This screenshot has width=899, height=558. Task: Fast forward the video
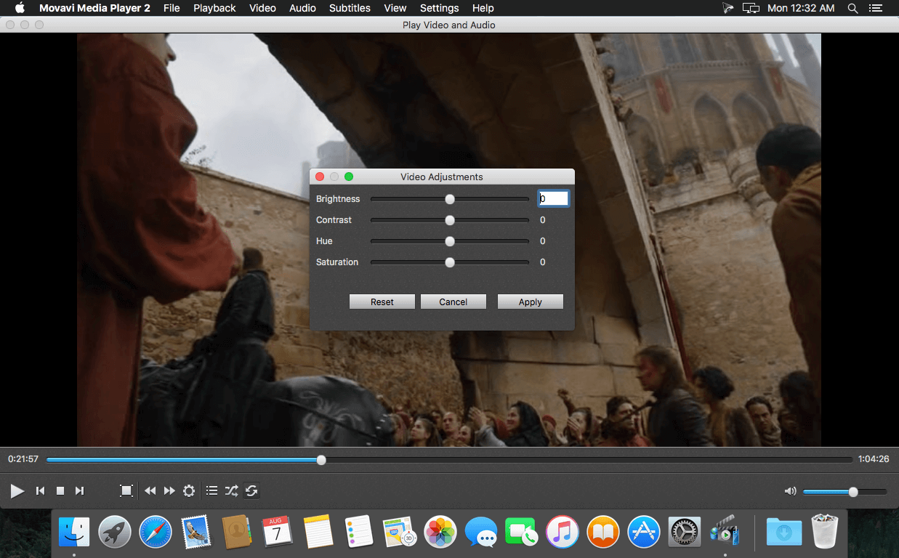point(169,491)
